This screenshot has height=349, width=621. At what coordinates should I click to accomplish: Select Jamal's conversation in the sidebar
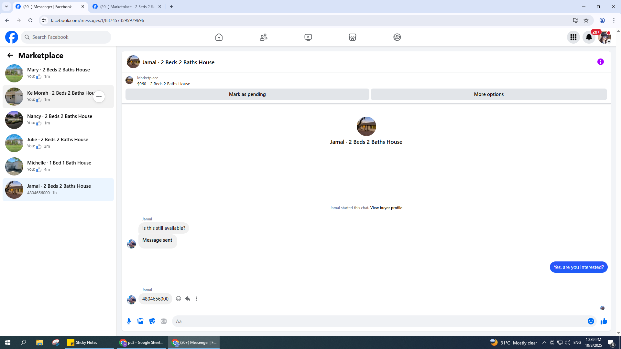58,190
